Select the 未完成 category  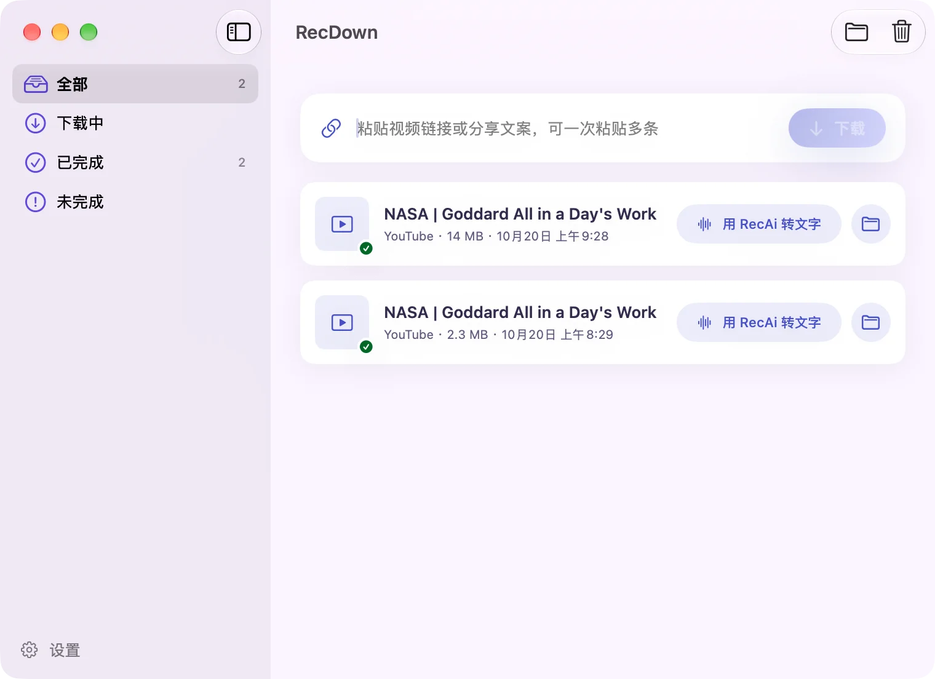coord(135,202)
